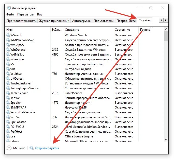
Task: Click the gear icon next to Открыть службы
Action: pyautogui.click(x=32, y=148)
